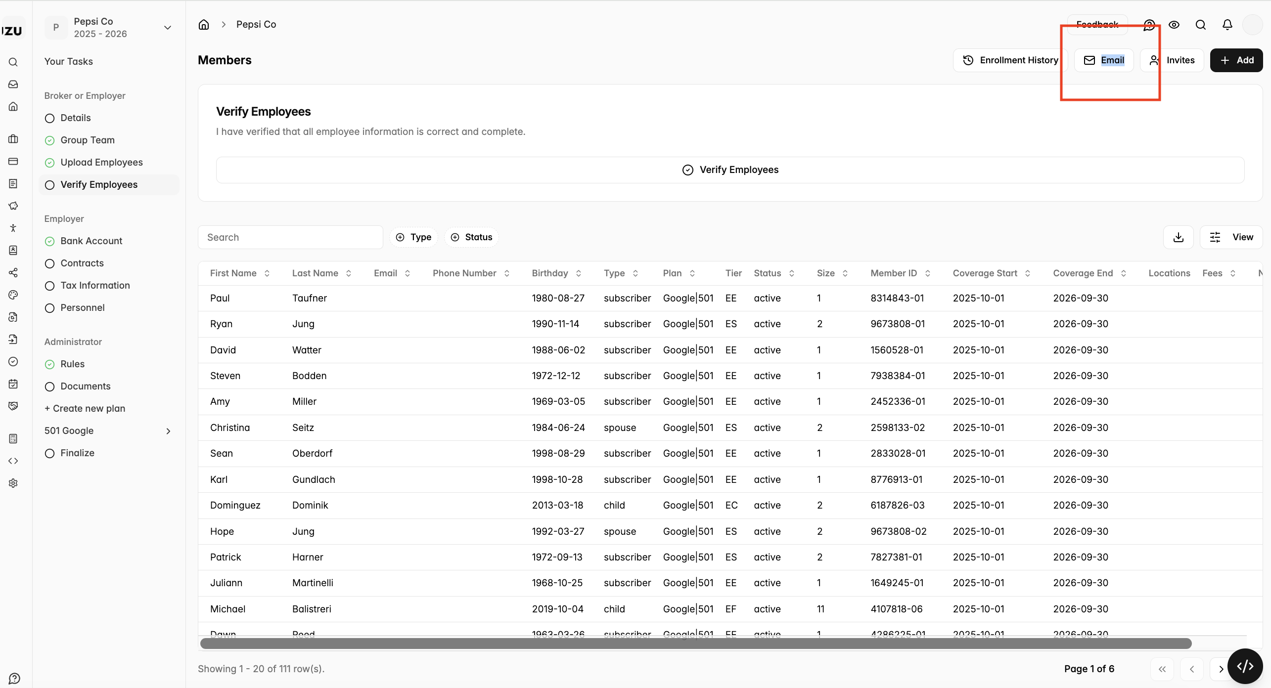Open the floating code button at bottom right
Screen dimensions: 1271x688
1245,666
